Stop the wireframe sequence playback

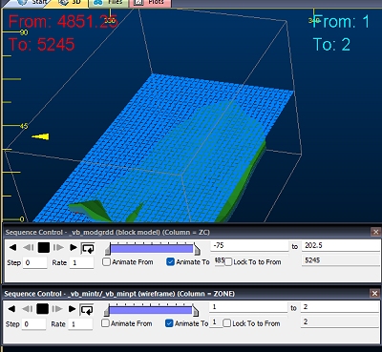tap(42, 309)
